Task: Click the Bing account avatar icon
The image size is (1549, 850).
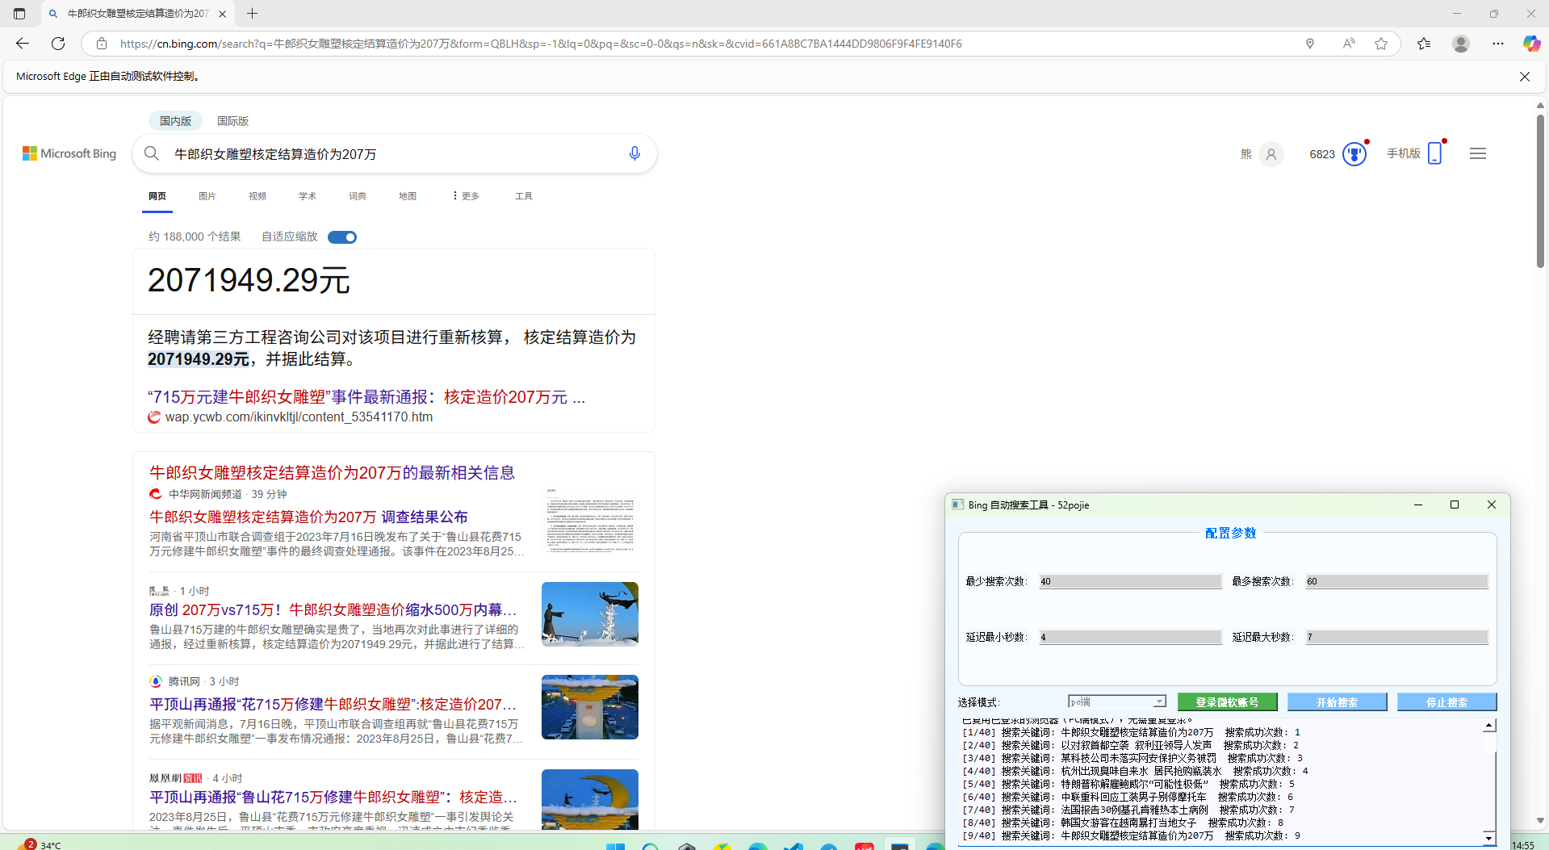Action: pyautogui.click(x=1271, y=153)
